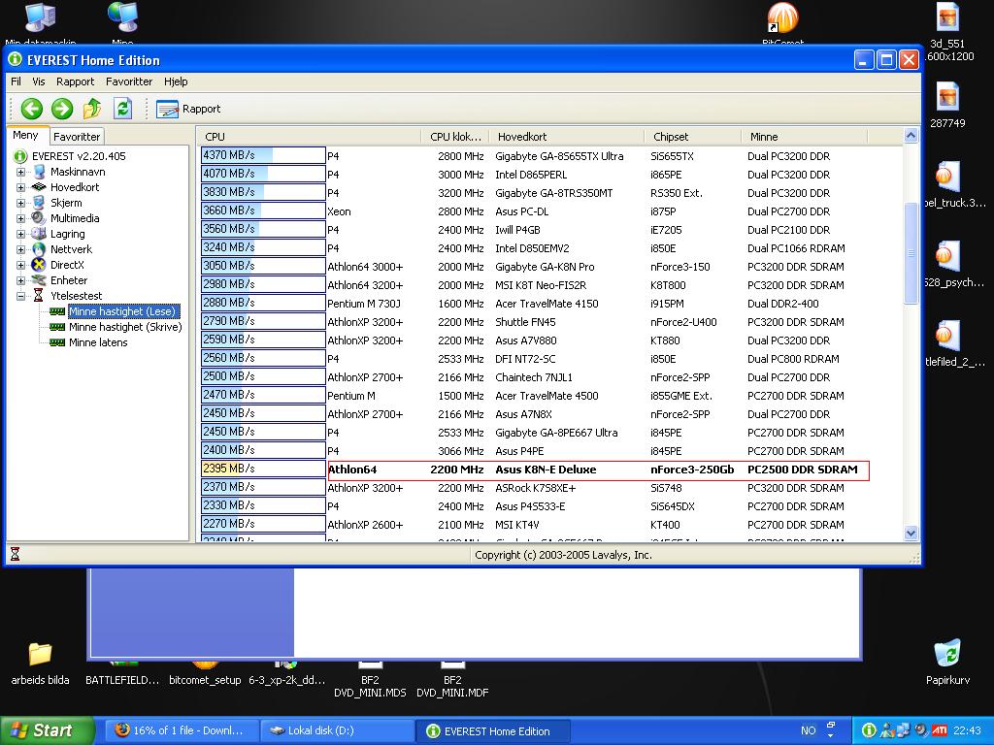This screenshot has width=994, height=745.
Task: Click the highlighted 2395 MB/s result bar
Action: pos(263,469)
